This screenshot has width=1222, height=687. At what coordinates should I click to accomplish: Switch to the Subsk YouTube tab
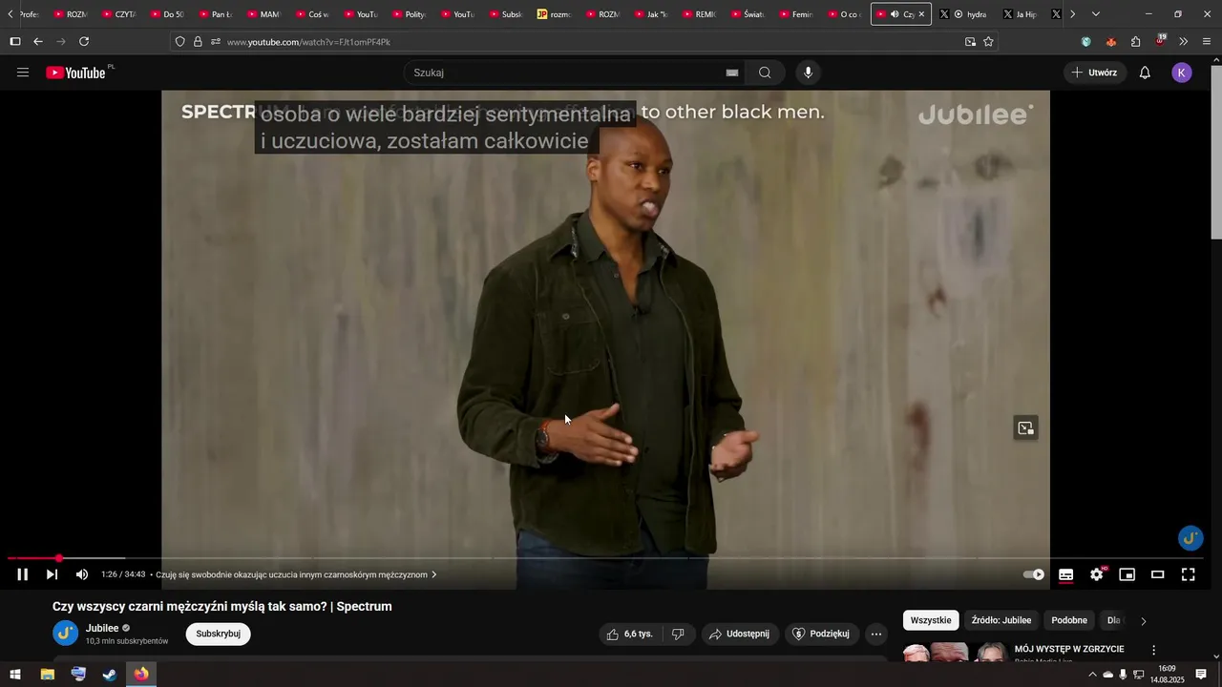coord(506,14)
